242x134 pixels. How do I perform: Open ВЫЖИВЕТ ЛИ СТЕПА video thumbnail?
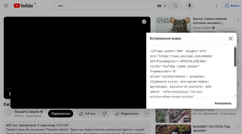tap(173, 129)
